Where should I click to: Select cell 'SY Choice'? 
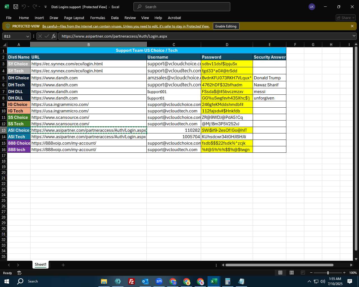(19, 64)
